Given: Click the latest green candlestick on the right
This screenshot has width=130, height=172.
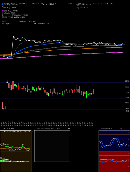Looking at the screenshot, I should coord(93,91).
